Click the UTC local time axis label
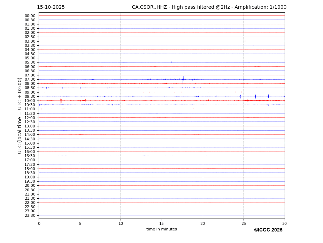 20,116
